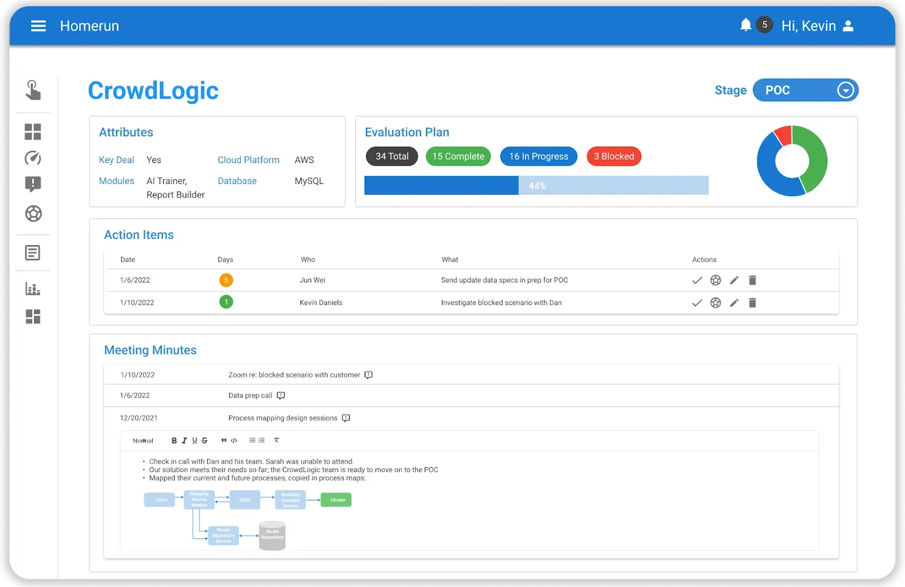Filter by 3 Blocked scenarios
Image resolution: width=905 pixels, height=587 pixels.
(x=614, y=156)
